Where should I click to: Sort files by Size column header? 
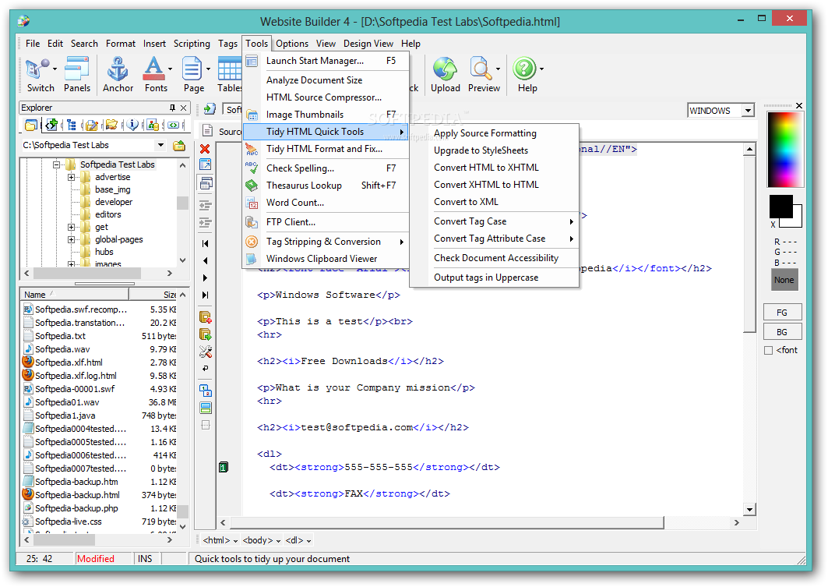pyautogui.click(x=153, y=295)
